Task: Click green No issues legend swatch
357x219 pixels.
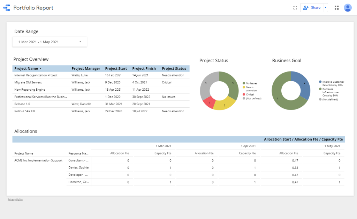Action: coord(244,83)
